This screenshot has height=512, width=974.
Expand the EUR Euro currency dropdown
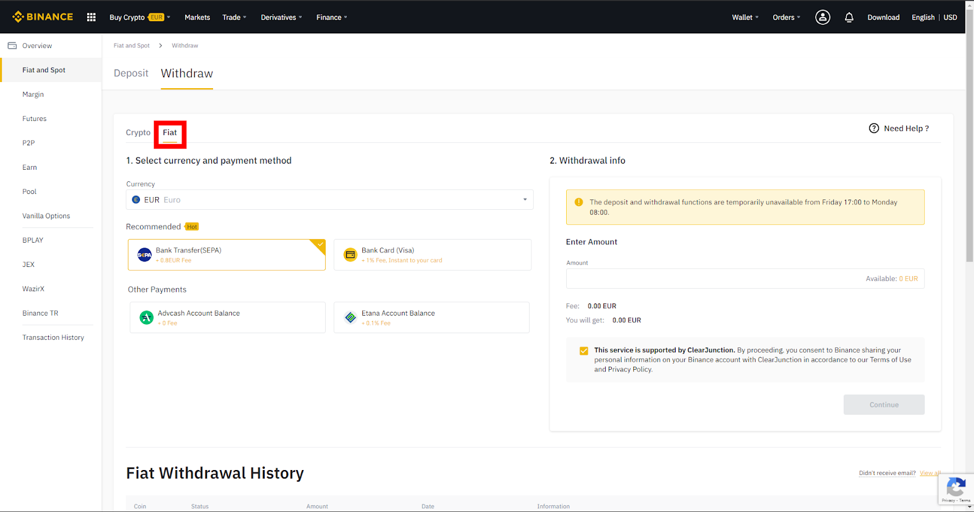pyautogui.click(x=329, y=199)
